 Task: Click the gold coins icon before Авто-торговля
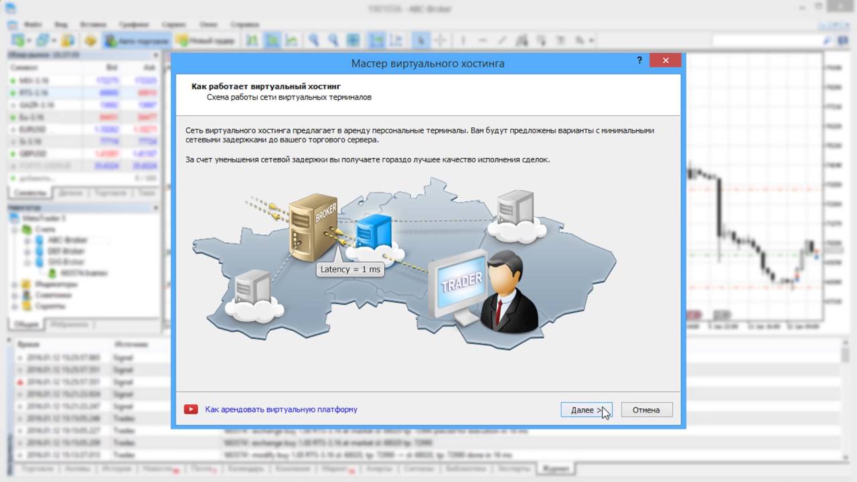pos(91,40)
